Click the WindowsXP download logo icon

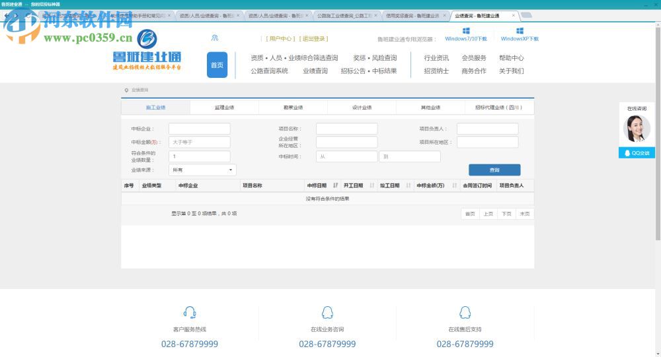tap(520, 31)
